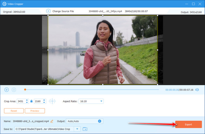The width and height of the screenshot is (205, 134).
Task: Click the Reset button
Action: pos(14,111)
